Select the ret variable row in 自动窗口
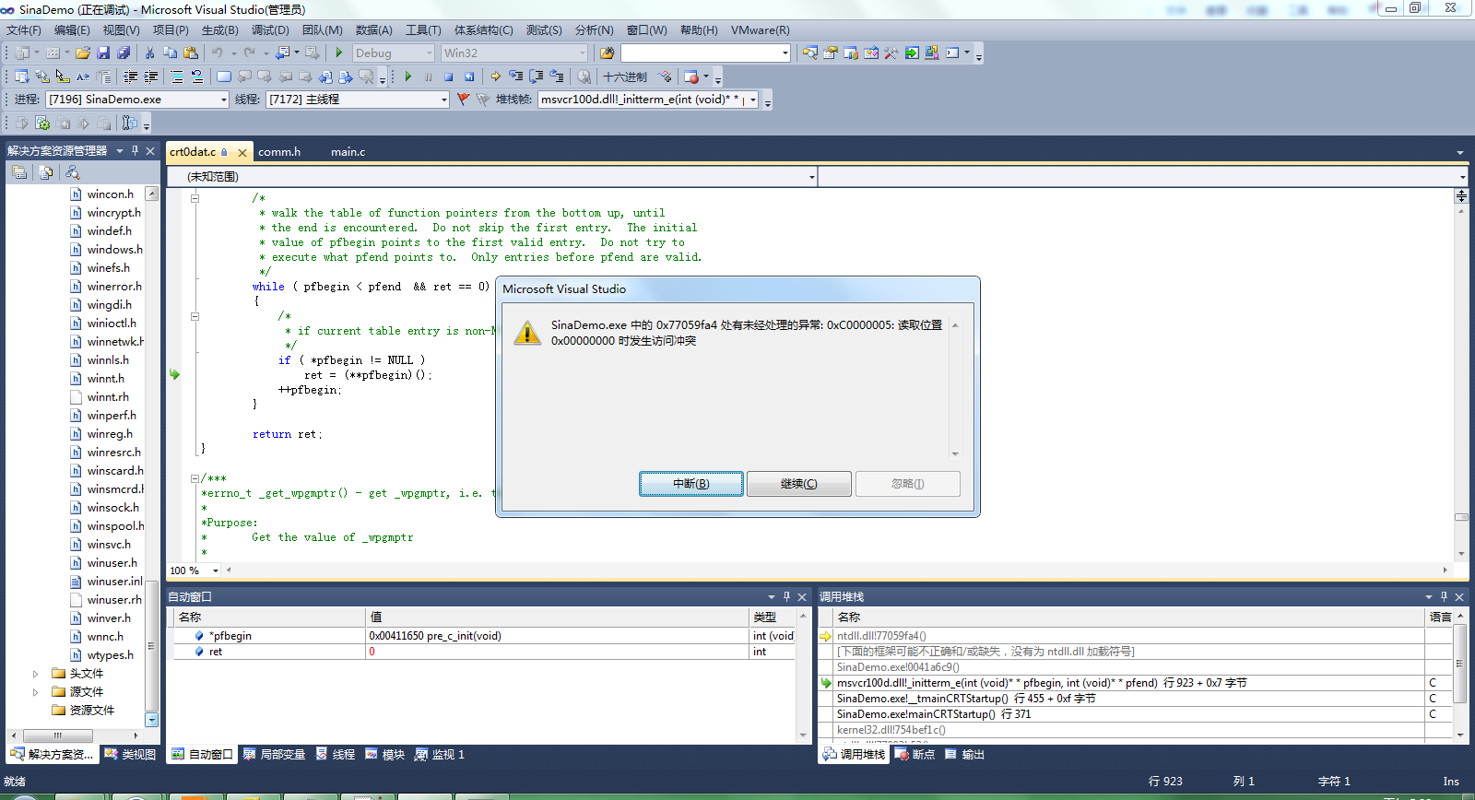1475x800 pixels. [485, 652]
